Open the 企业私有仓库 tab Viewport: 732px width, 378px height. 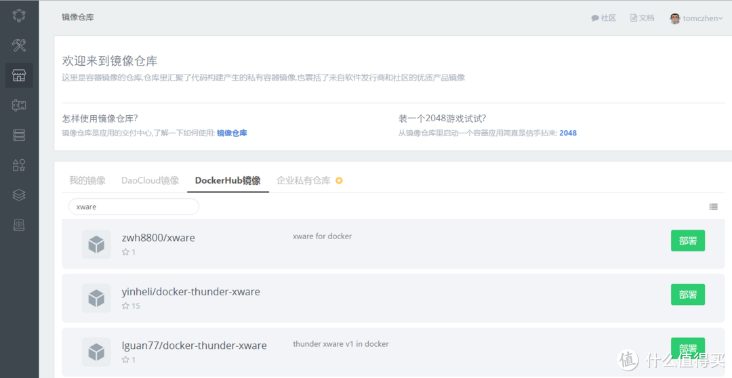[x=304, y=181]
